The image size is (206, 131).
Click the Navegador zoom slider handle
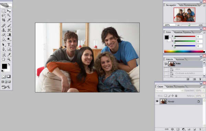189,25
